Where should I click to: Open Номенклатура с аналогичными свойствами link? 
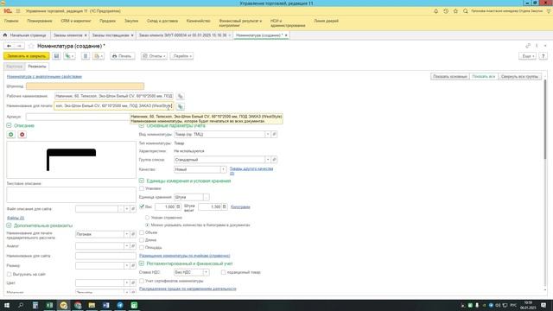tap(44, 77)
